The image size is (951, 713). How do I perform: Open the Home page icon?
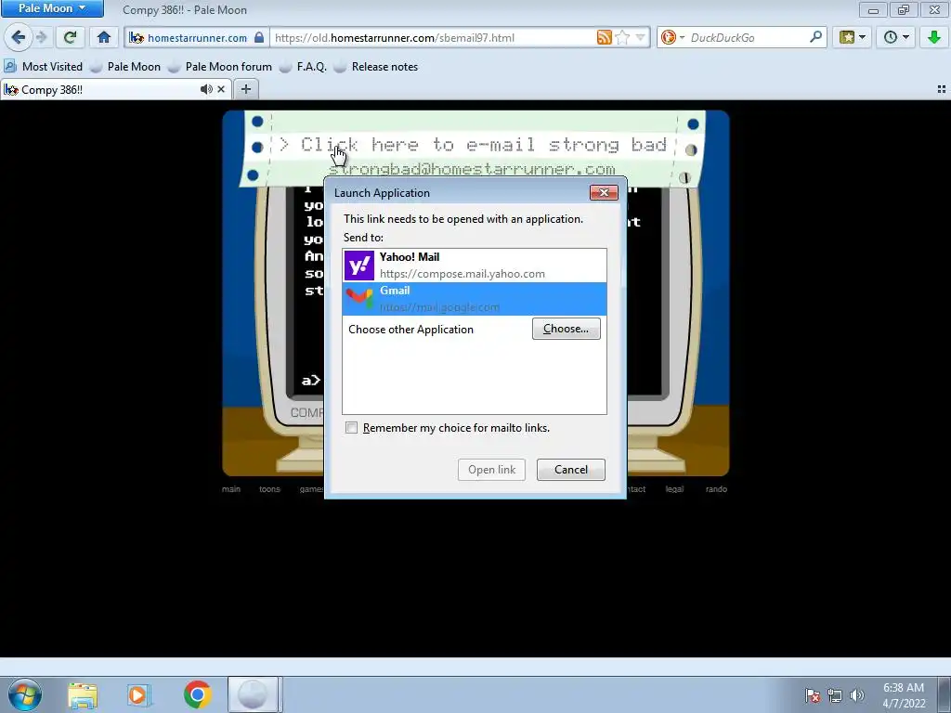click(104, 37)
